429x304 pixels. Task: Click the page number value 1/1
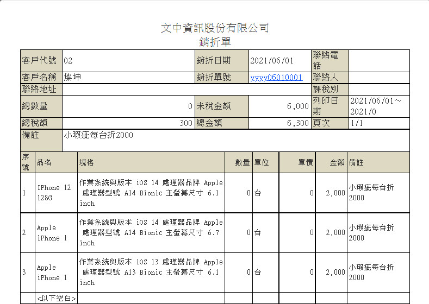click(x=357, y=123)
